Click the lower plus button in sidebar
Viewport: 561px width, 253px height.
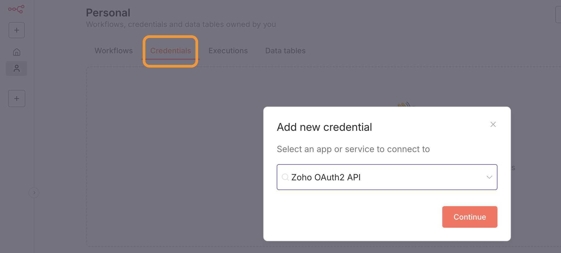[17, 99]
